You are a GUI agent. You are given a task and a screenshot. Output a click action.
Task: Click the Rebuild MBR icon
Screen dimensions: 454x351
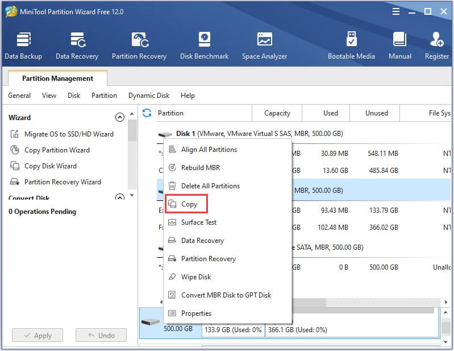click(x=172, y=167)
